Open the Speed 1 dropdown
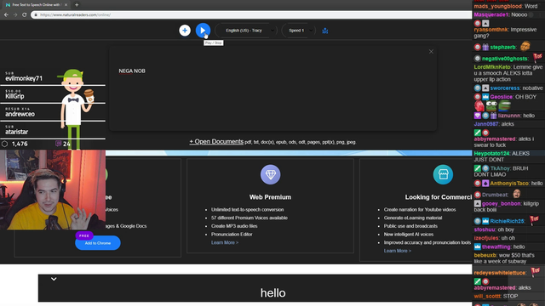Viewport: 545px width, 306px height. point(299,31)
